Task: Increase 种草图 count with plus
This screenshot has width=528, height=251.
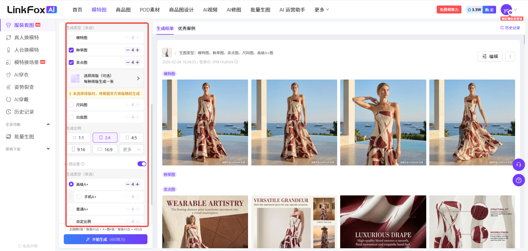Action: [x=137, y=50]
